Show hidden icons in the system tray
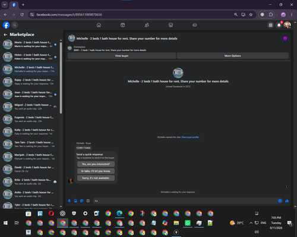The height and width of the screenshot is (237, 297). (x=251, y=223)
